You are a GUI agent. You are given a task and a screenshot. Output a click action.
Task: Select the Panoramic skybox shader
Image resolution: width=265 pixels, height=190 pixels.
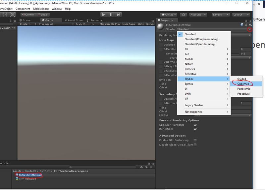246,89
